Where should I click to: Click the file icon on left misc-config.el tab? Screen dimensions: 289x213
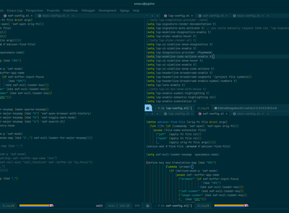39,16
